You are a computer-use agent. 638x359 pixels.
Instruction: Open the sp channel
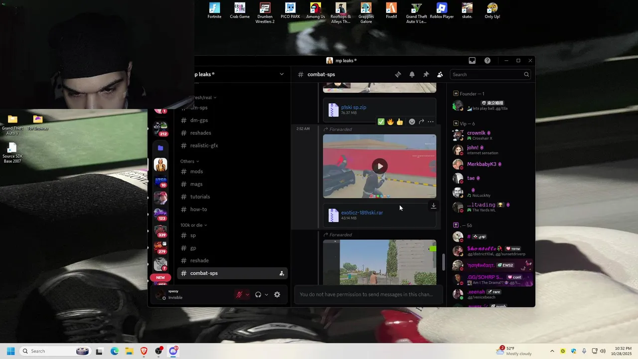193,235
